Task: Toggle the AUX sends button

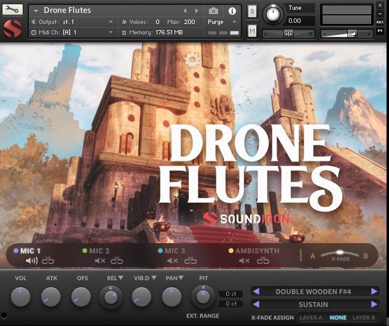Action: (380, 22)
